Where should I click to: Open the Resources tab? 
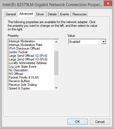tap(79, 14)
